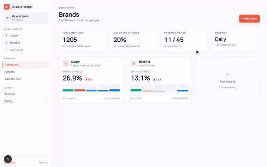Screen dimensions: 267x167
Task: Click the Prompts Active 11 / 45 stat card
Action: coord(184,40)
